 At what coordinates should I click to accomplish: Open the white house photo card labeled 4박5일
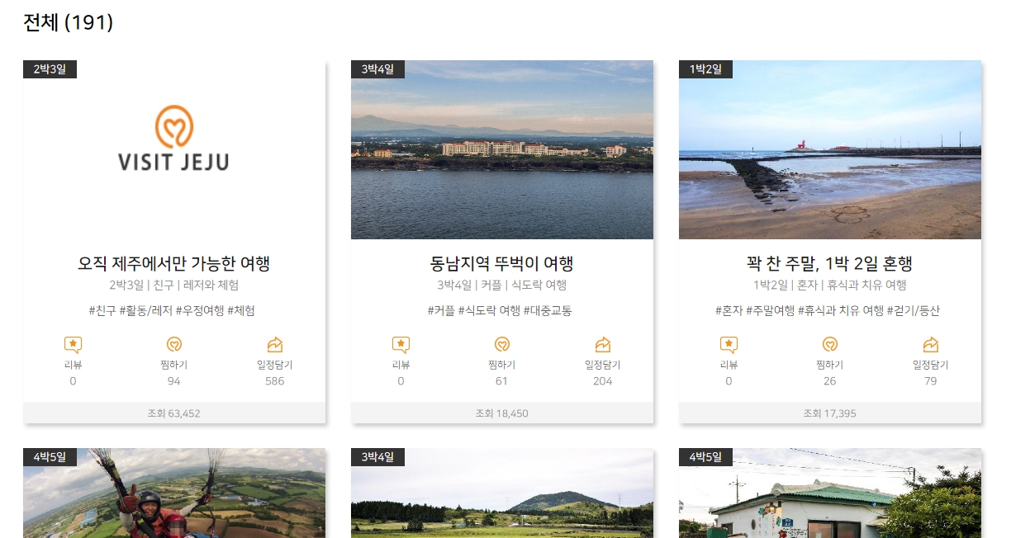[x=830, y=493]
